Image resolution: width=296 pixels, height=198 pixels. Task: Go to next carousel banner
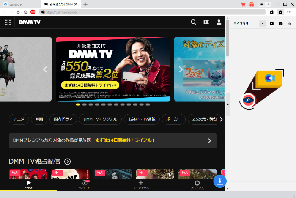pos(181,69)
